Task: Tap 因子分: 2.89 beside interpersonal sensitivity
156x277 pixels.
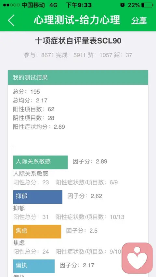Action: [x=90, y=162]
